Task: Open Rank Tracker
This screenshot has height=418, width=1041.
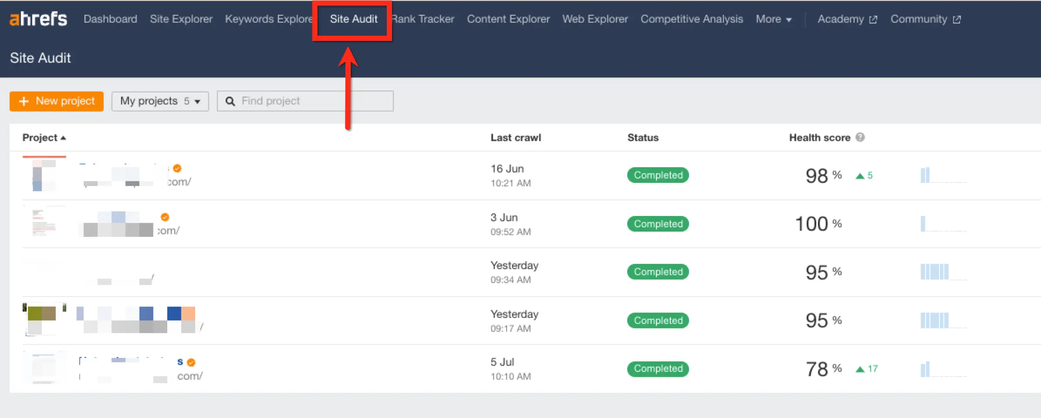Action: 422,19
